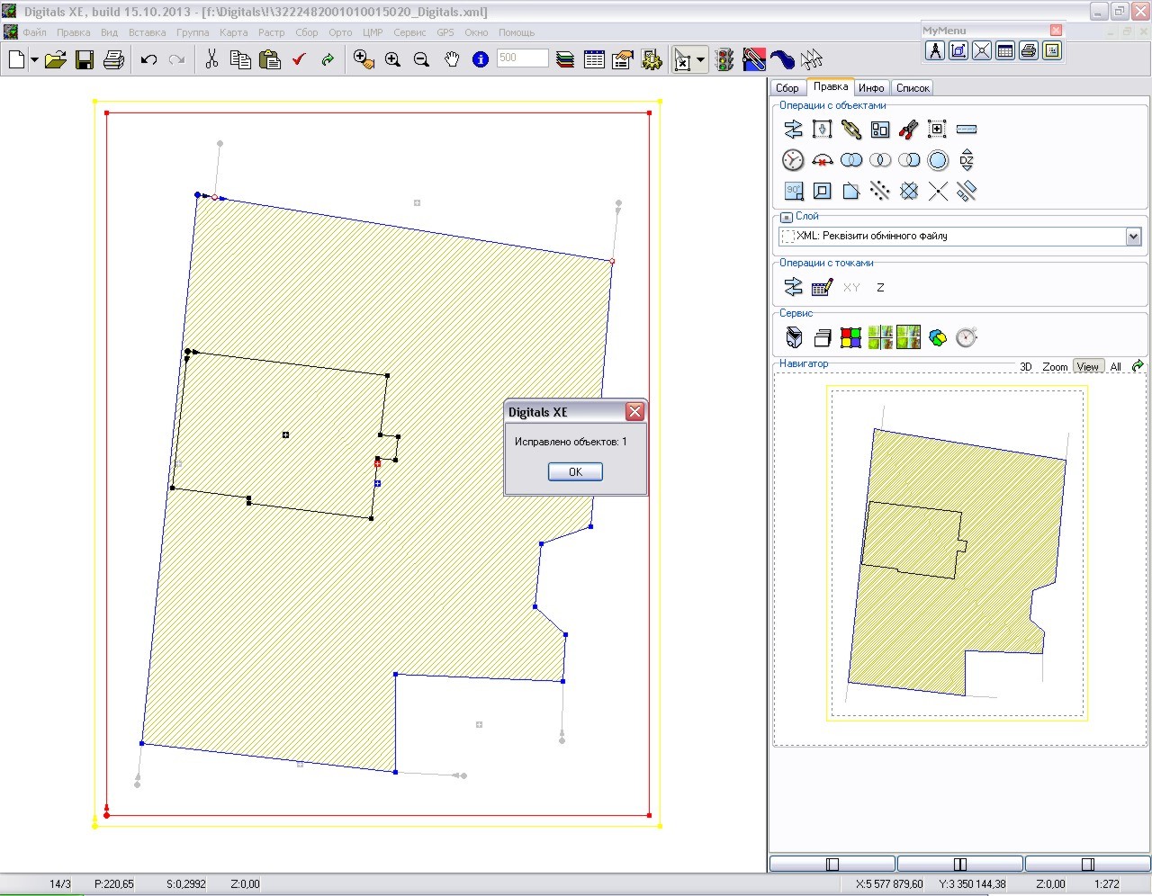Select the red pliers cut tool

pos(908,130)
